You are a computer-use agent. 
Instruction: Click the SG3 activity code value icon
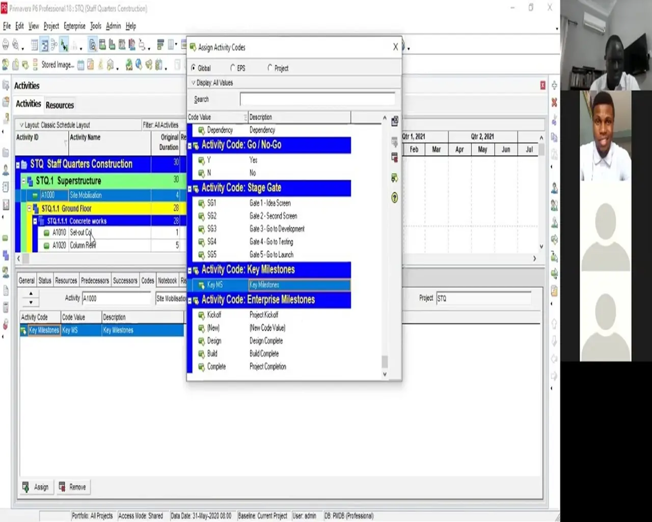(201, 229)
